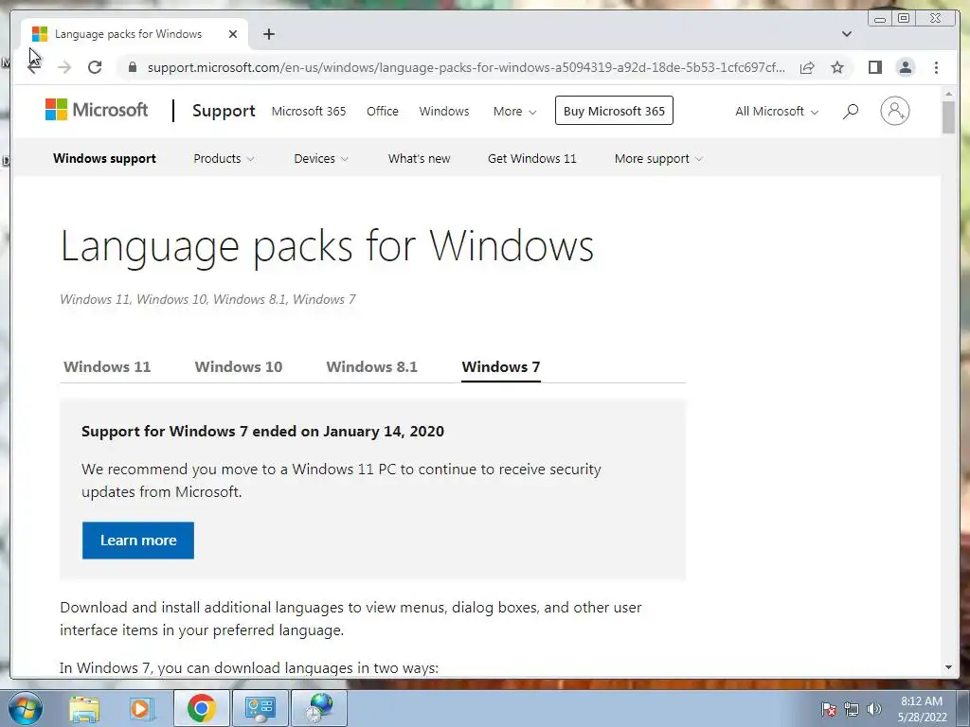
Task: Expand the More support dropdown
Action: (659, 158)
